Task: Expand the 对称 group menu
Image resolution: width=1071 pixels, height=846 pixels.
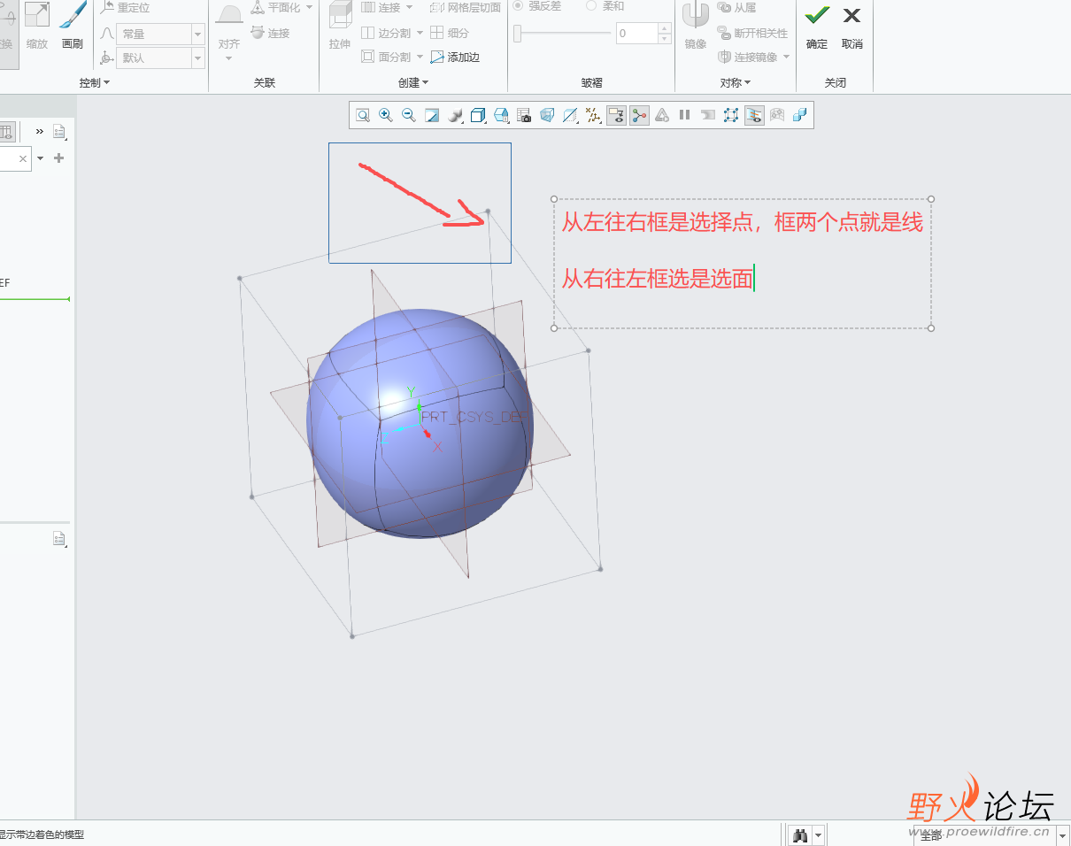Action: [736, 82]
